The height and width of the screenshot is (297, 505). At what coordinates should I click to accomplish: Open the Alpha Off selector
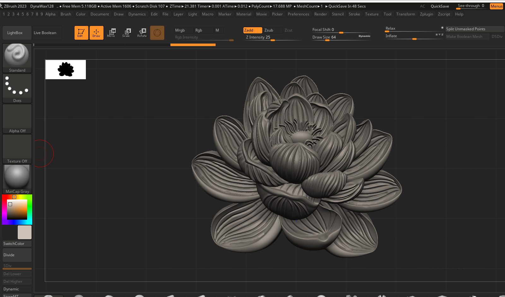pos(17,119)
